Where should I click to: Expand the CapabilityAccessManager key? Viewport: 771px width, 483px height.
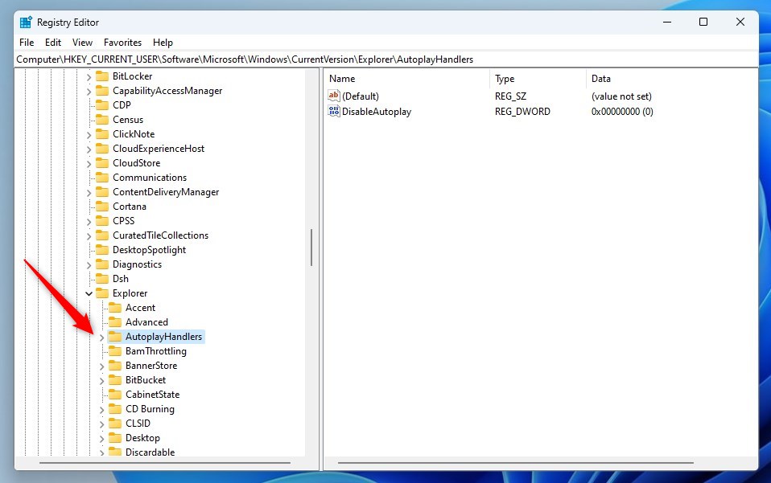click(x=89, y=92)
